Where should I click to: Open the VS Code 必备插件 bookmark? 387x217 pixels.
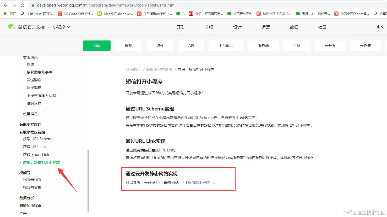[76, 14]
